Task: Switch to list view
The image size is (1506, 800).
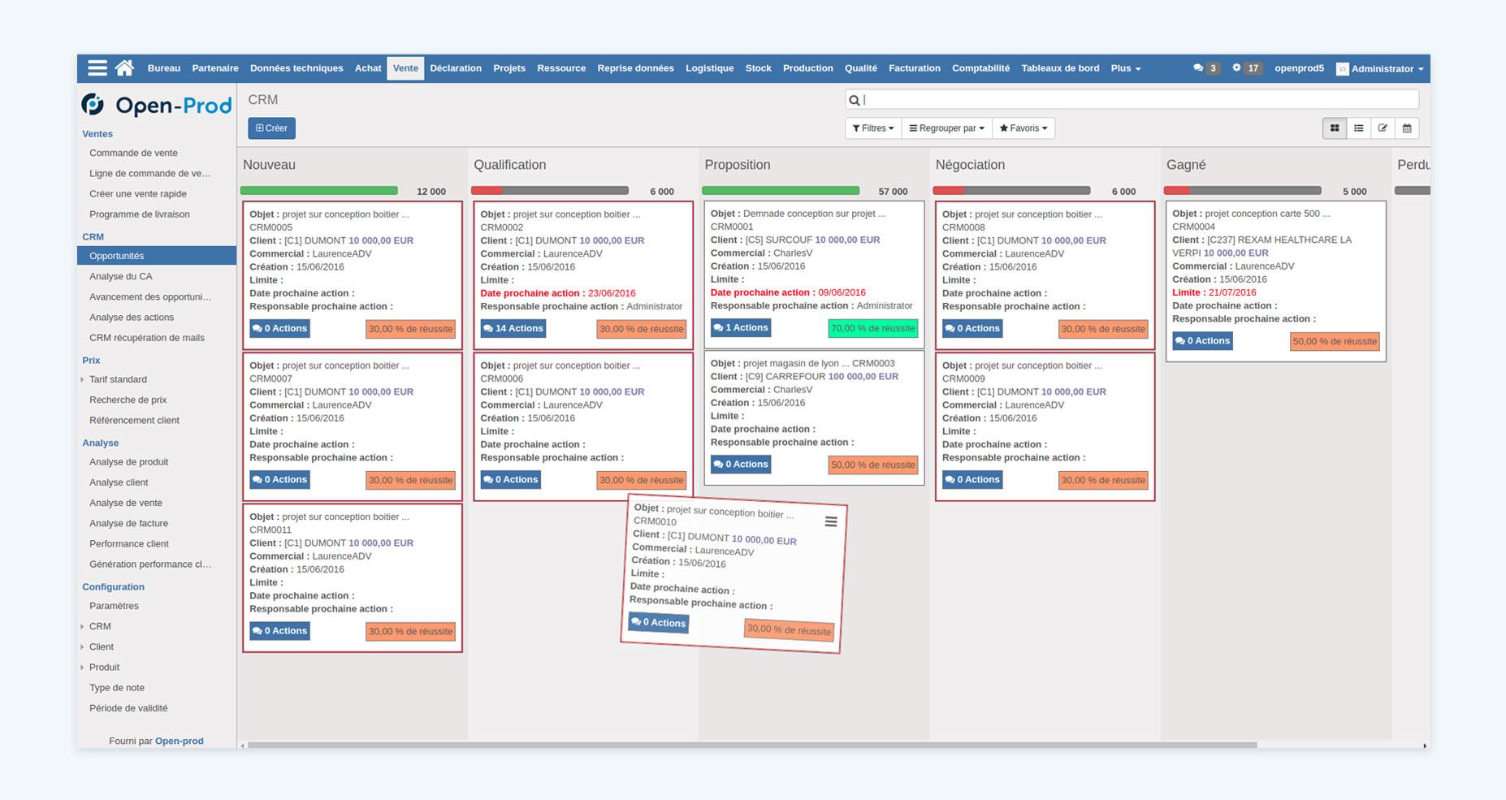Action: [x=1358, y=128]
